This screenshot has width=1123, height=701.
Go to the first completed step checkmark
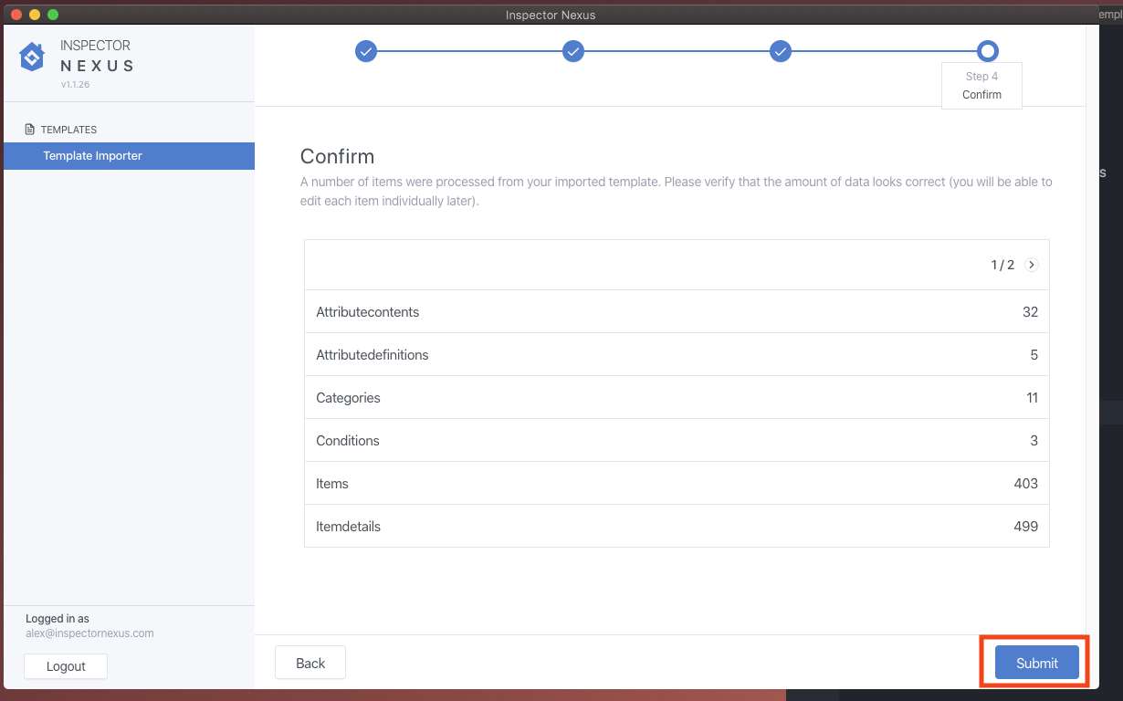[x=365, y=51]
